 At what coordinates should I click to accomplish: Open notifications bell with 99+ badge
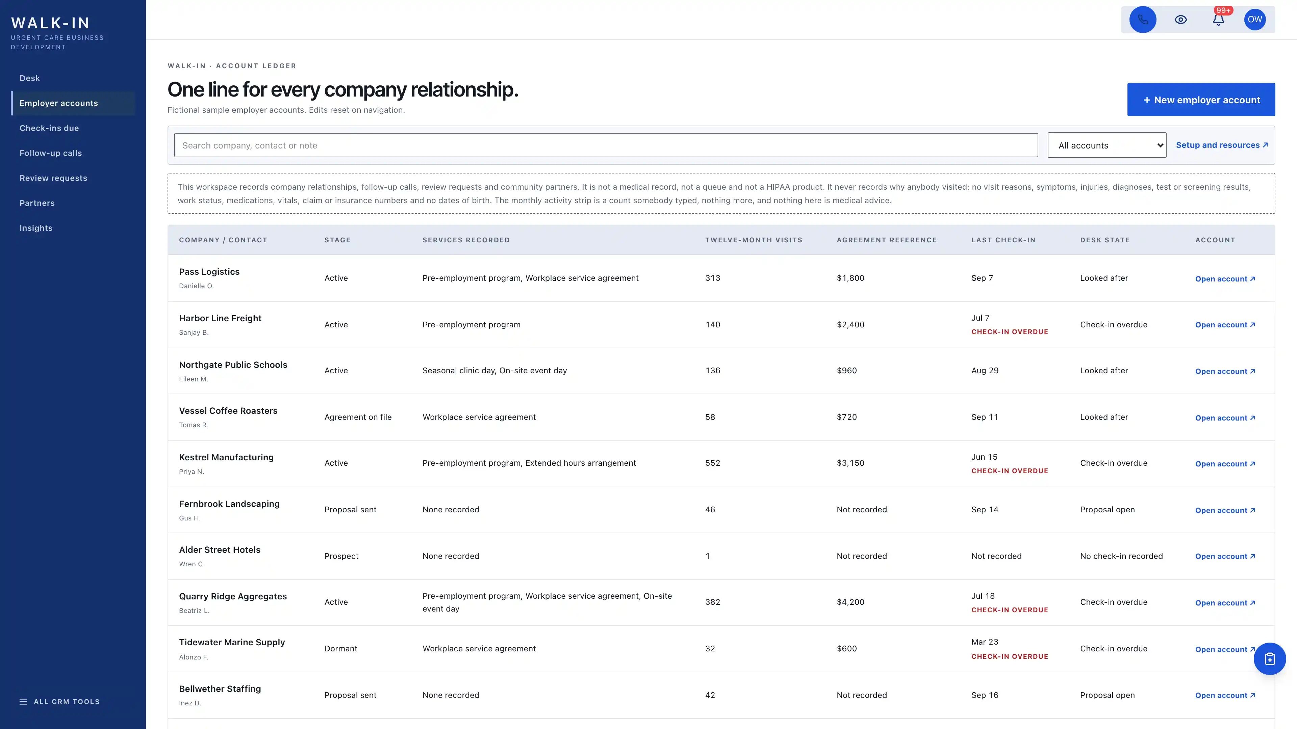[x=1218, y=20]
